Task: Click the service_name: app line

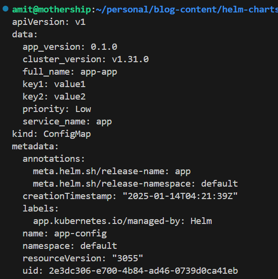Action: [67, 122]
